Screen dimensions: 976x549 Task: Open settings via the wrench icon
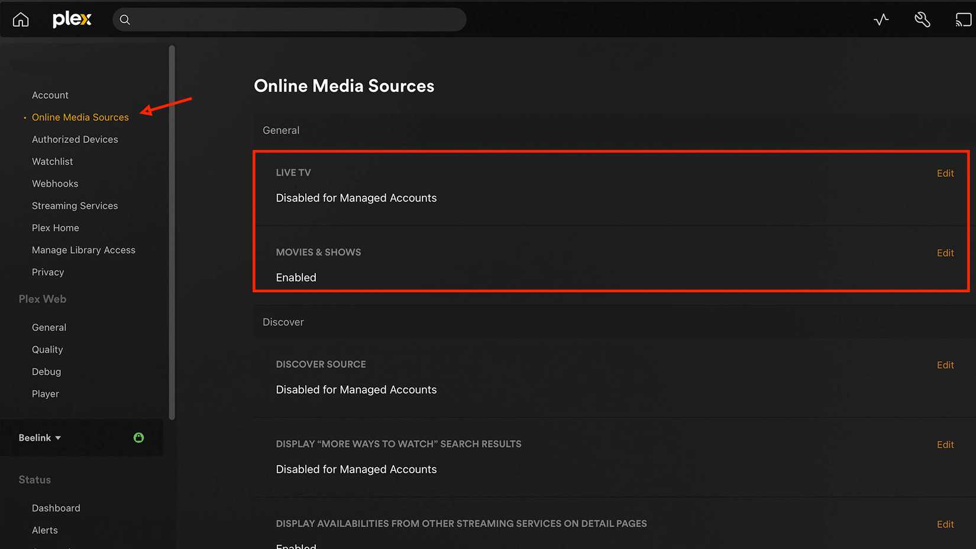(x=922, y=20)
